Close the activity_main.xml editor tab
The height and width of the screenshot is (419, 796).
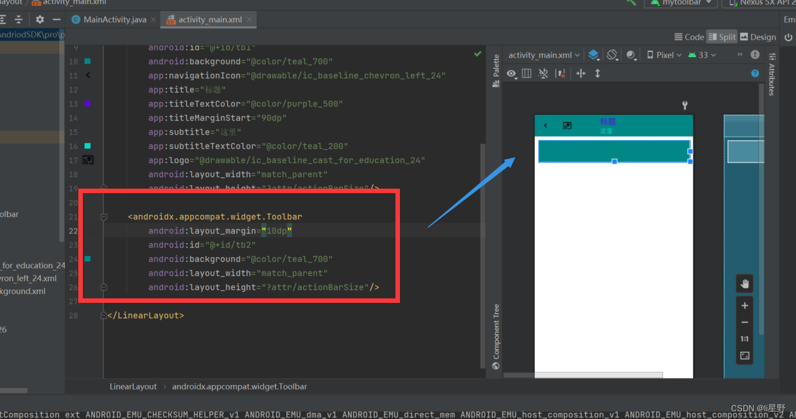(249, 19)
